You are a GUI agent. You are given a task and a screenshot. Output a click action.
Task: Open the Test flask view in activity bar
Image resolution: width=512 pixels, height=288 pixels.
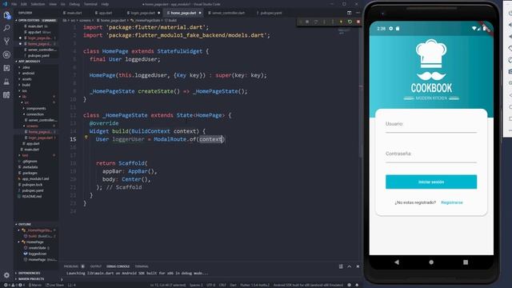[x=6, y=82]
